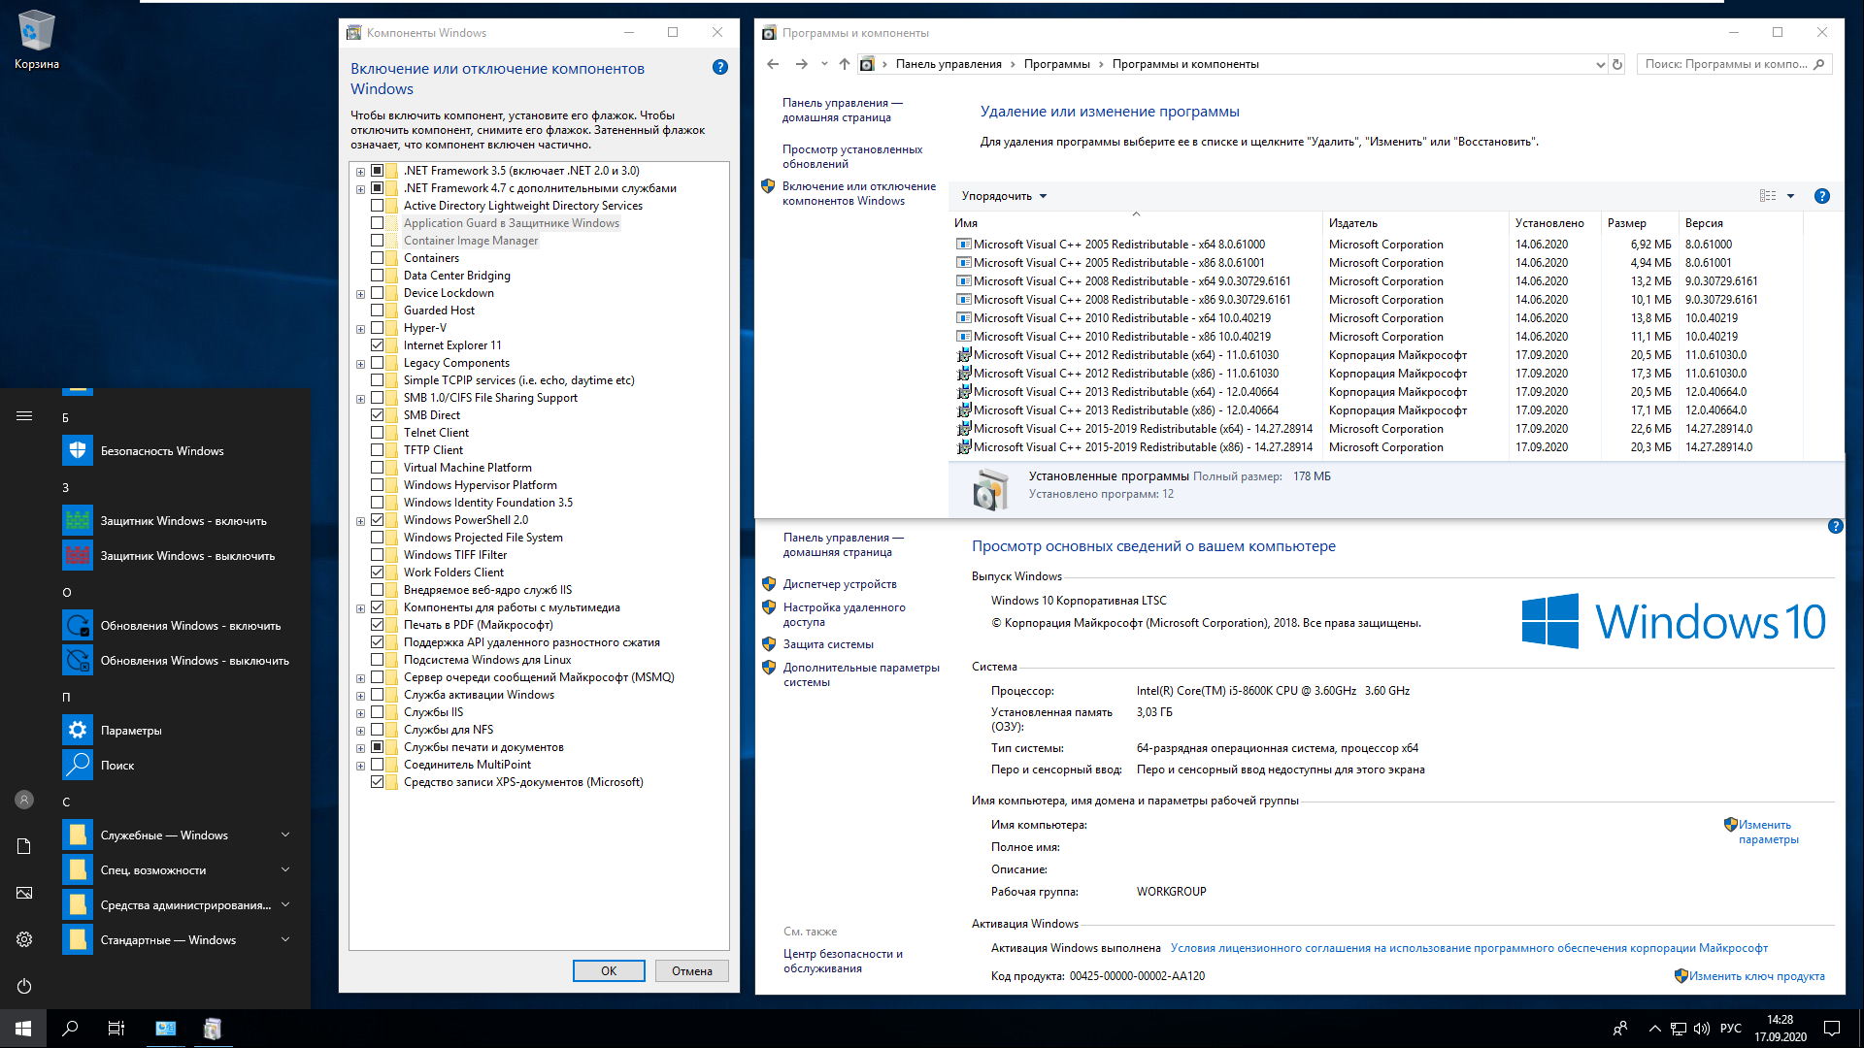Open address bar history dropdown

[1600, 64]
